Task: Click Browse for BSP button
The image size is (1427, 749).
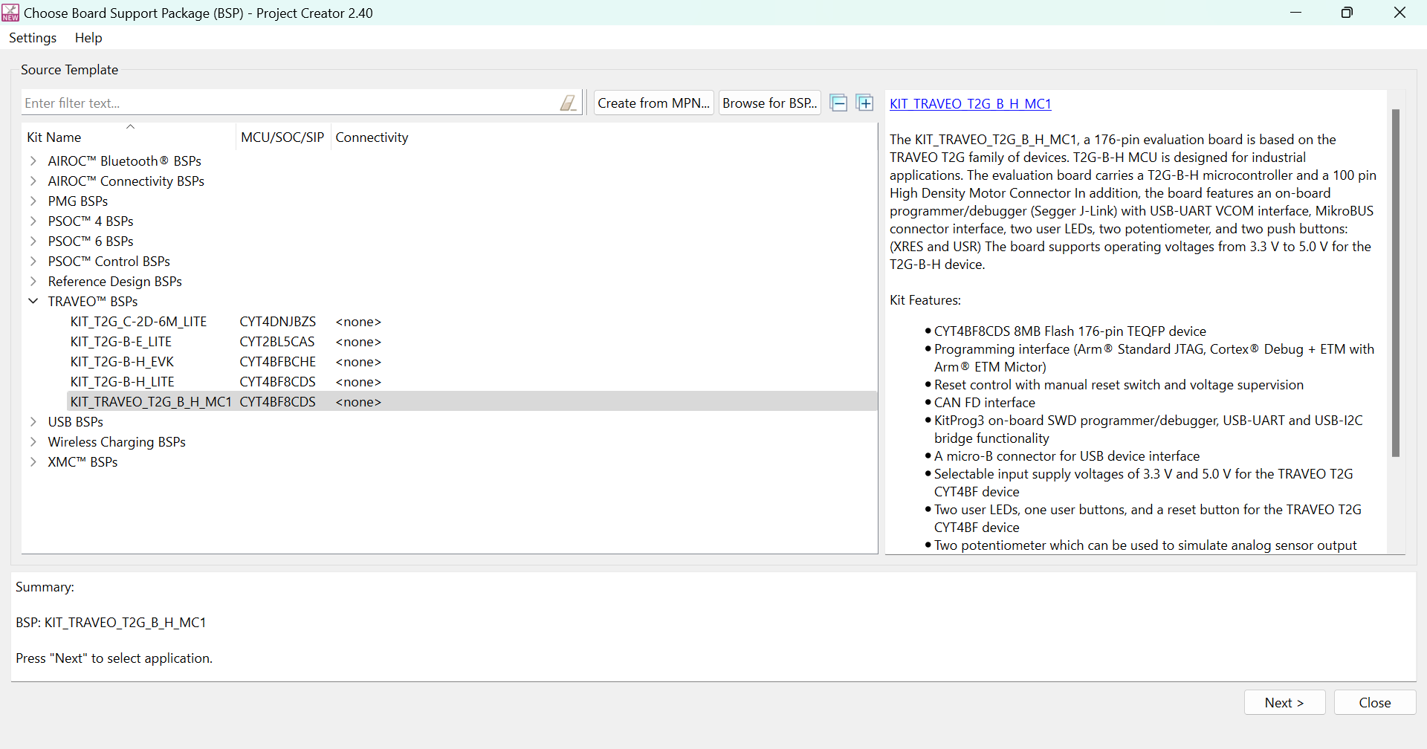Action: [x=769, y=103]
